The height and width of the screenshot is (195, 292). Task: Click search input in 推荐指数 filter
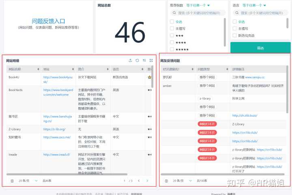[x=198, y=13]
